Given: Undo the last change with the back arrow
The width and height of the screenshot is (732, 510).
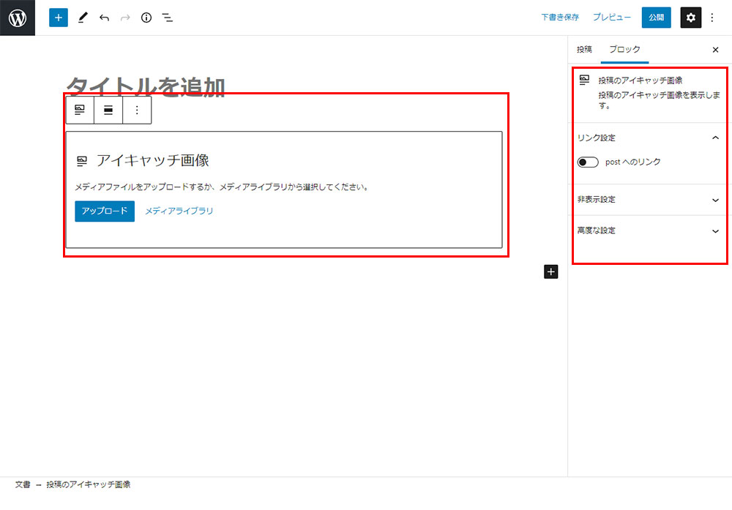Looking at the screenshot, I should click(103, 18).
